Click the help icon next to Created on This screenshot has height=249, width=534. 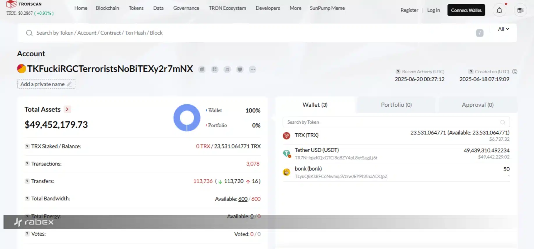(471, 71)
